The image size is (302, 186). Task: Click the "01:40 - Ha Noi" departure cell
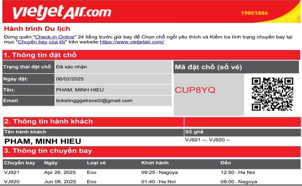click(x=159, y=182)
